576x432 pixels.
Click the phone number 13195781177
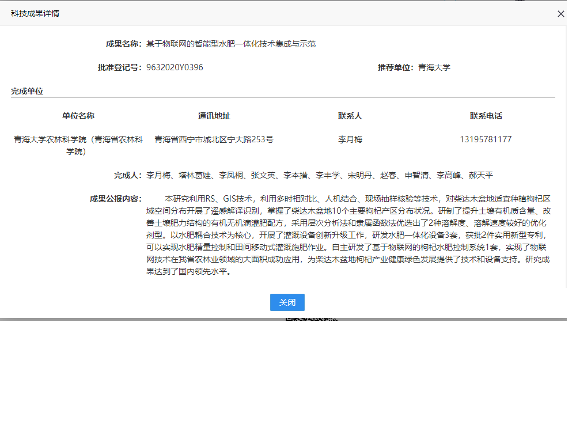[x=486, y=139]
